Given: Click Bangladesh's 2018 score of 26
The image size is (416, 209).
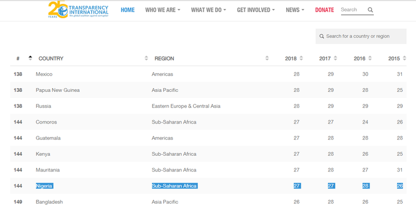Looking at the screenshot, I should pos(296,202).
